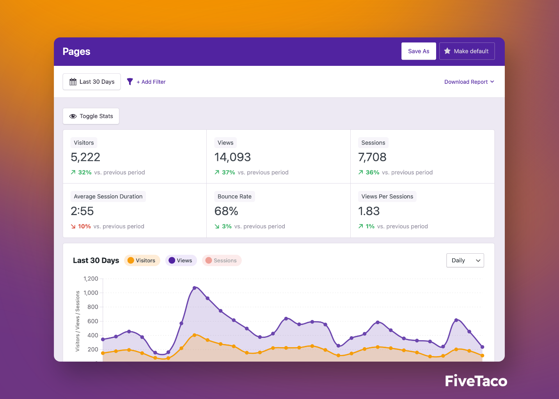Click the Download Report chevron arrow
The image size is (559, 399).
tap(492, 82)
